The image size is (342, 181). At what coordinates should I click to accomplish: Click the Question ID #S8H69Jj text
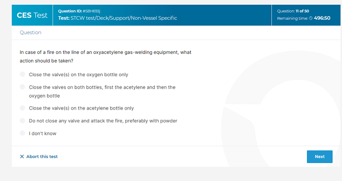coord(79,11)
